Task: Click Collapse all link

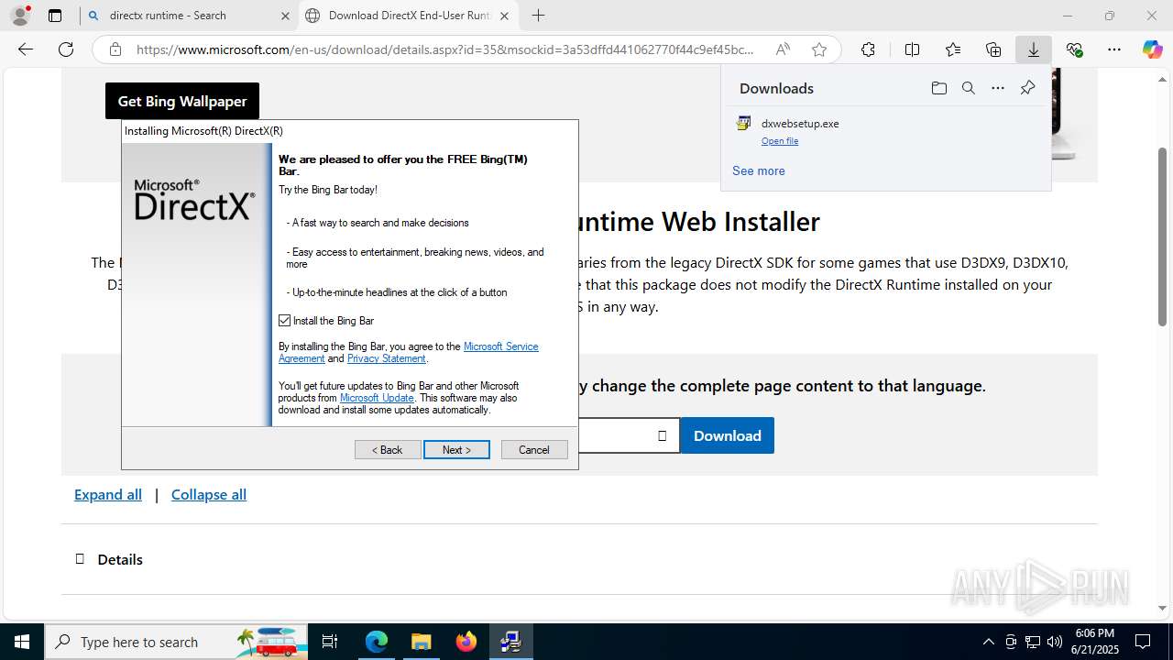Action: pyautogui.click(x=209, y=494)
